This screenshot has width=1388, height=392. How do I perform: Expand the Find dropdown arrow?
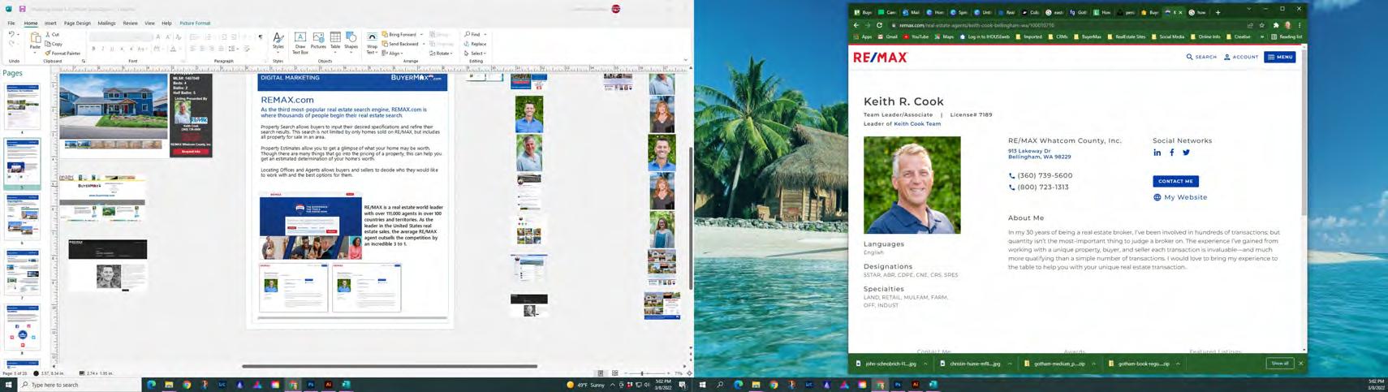tap(485, 35)
